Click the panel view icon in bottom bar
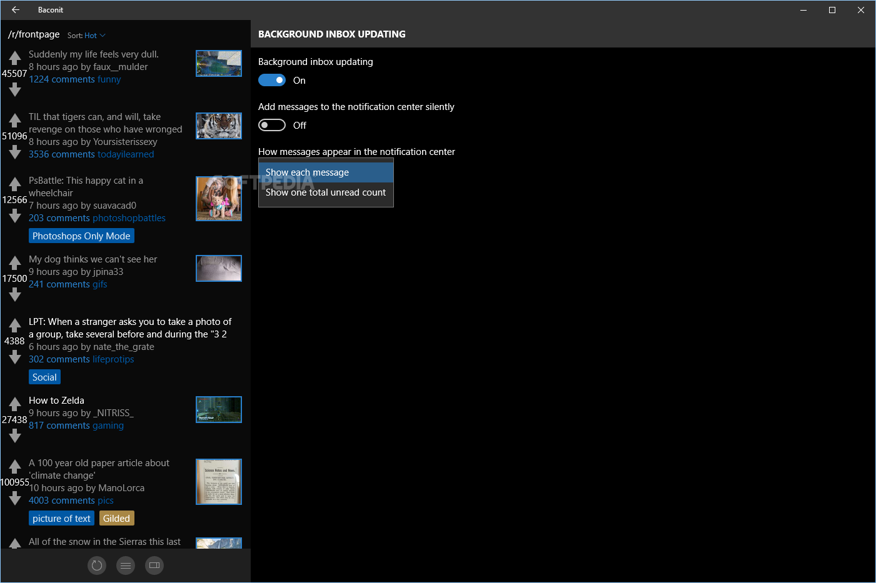This screenshot has height=583, width=876. click(154, 566)
